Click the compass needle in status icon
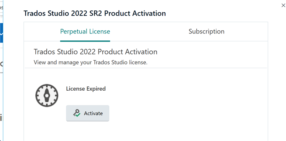Image resolution: width=286 pixels, height=141 pixels. (47, 95)
